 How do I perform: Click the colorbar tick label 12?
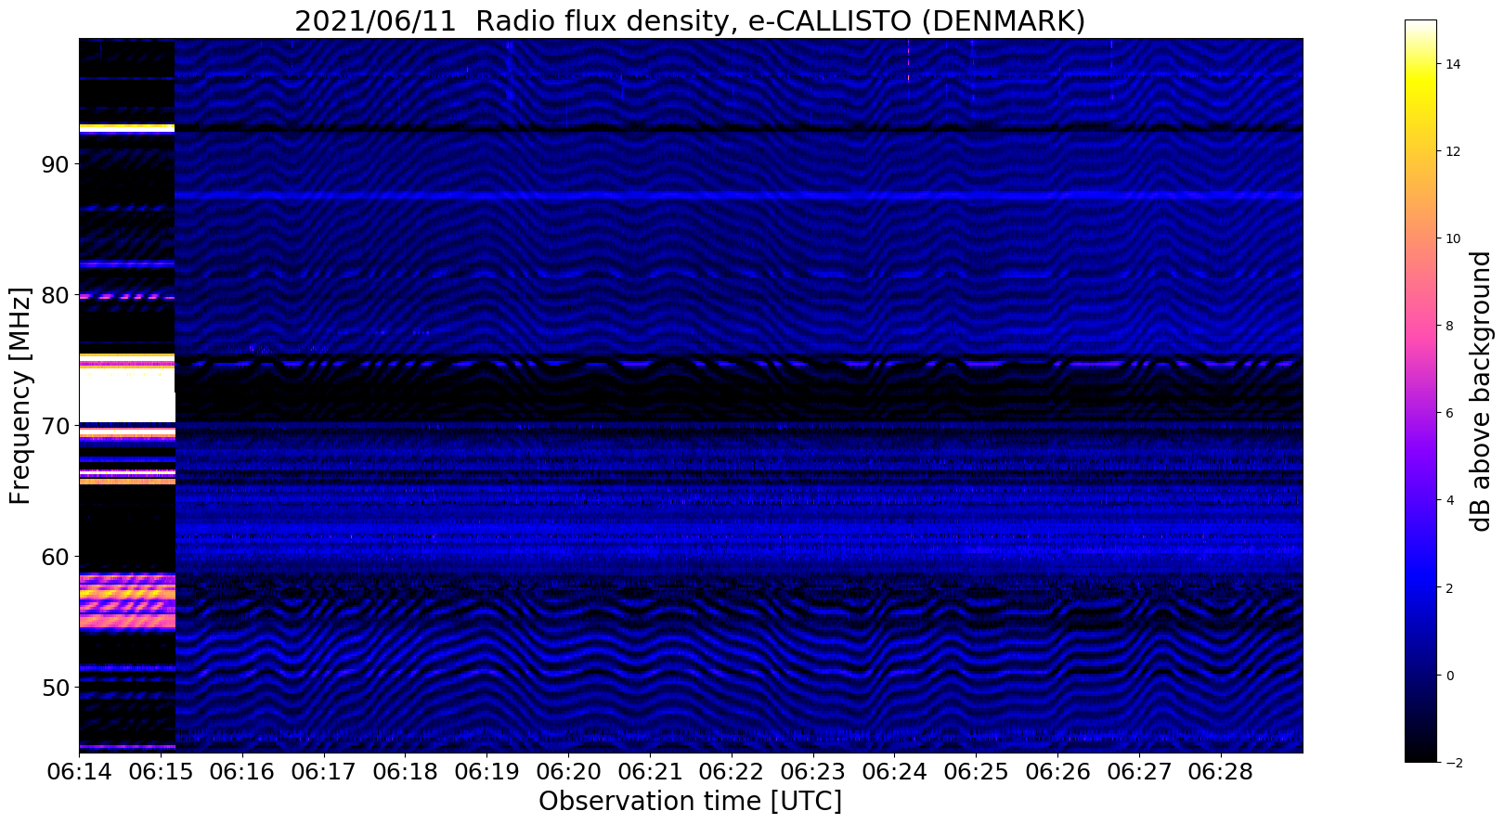[1451, 151]
